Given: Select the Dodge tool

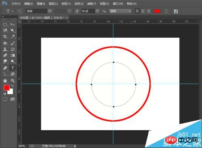Looking at the screenshot, I should point(13,61).
